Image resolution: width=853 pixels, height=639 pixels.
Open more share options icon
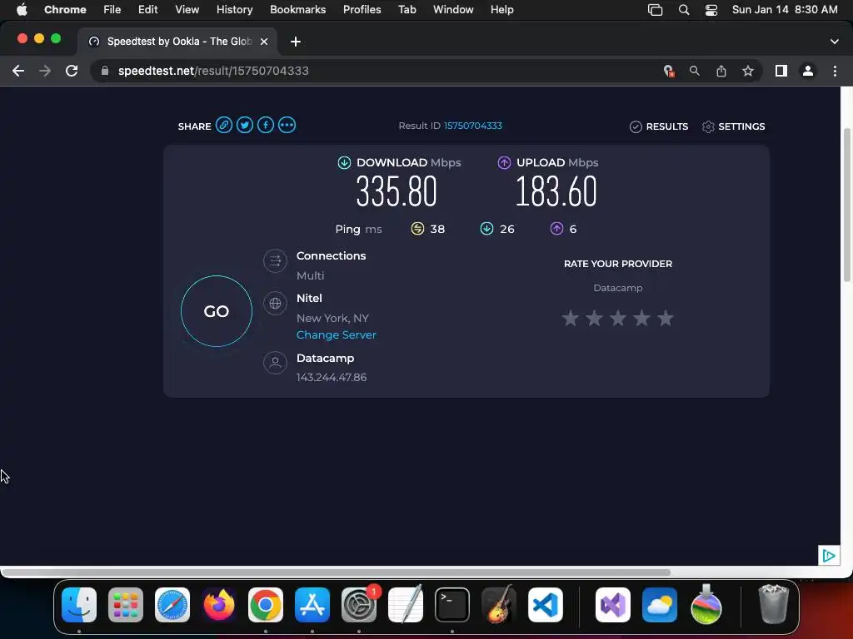(x=287, y=125)
